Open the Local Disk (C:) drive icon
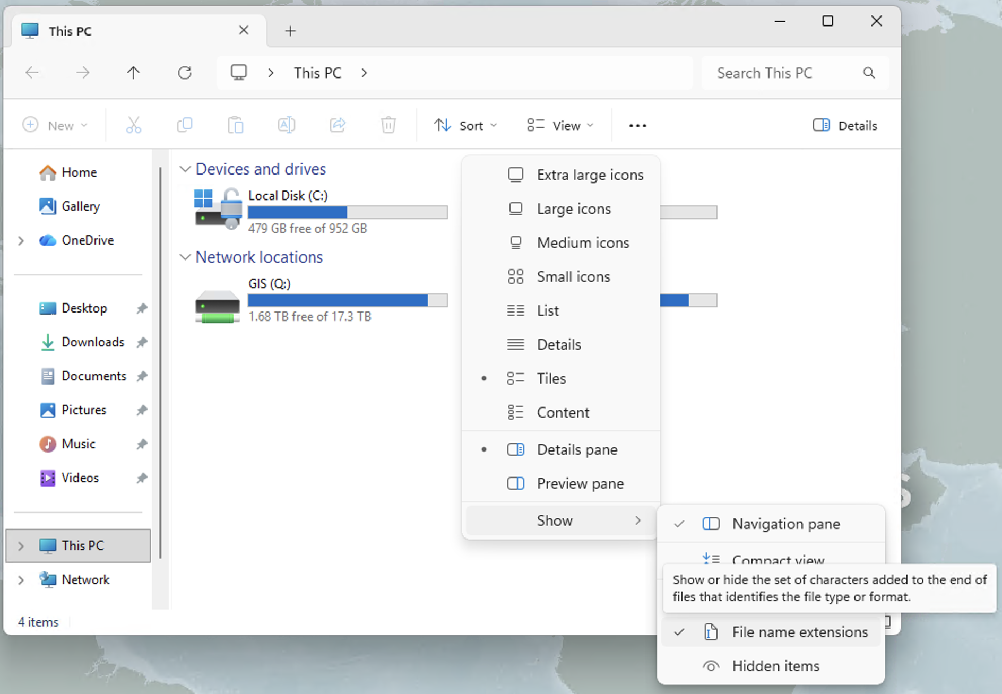Screen dimensions: 1002x694 tap(217, 209)
